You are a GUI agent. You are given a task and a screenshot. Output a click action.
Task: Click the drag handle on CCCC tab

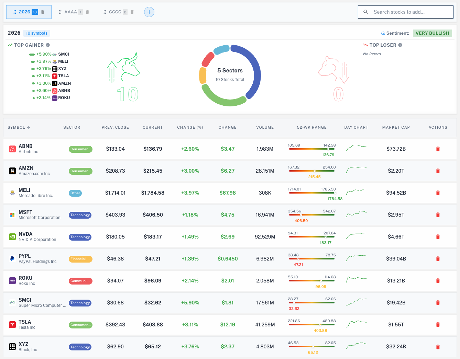coord(105,12)
